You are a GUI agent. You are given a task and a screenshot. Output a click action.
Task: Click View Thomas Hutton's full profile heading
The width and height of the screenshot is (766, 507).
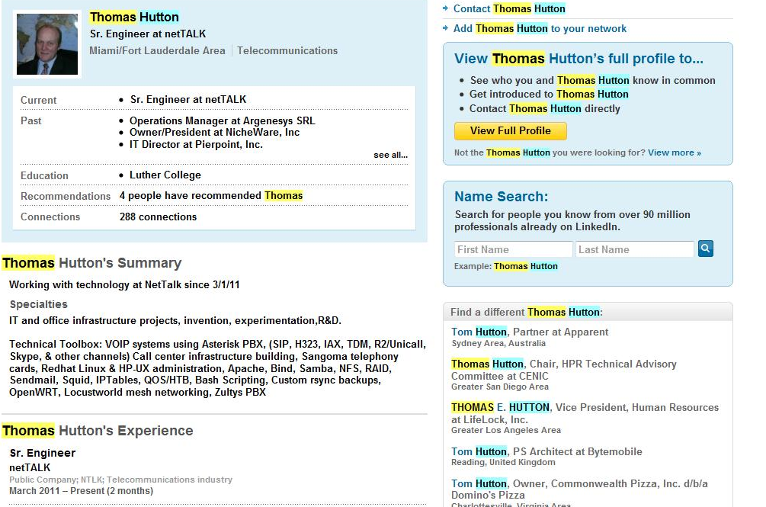(579, 59)
